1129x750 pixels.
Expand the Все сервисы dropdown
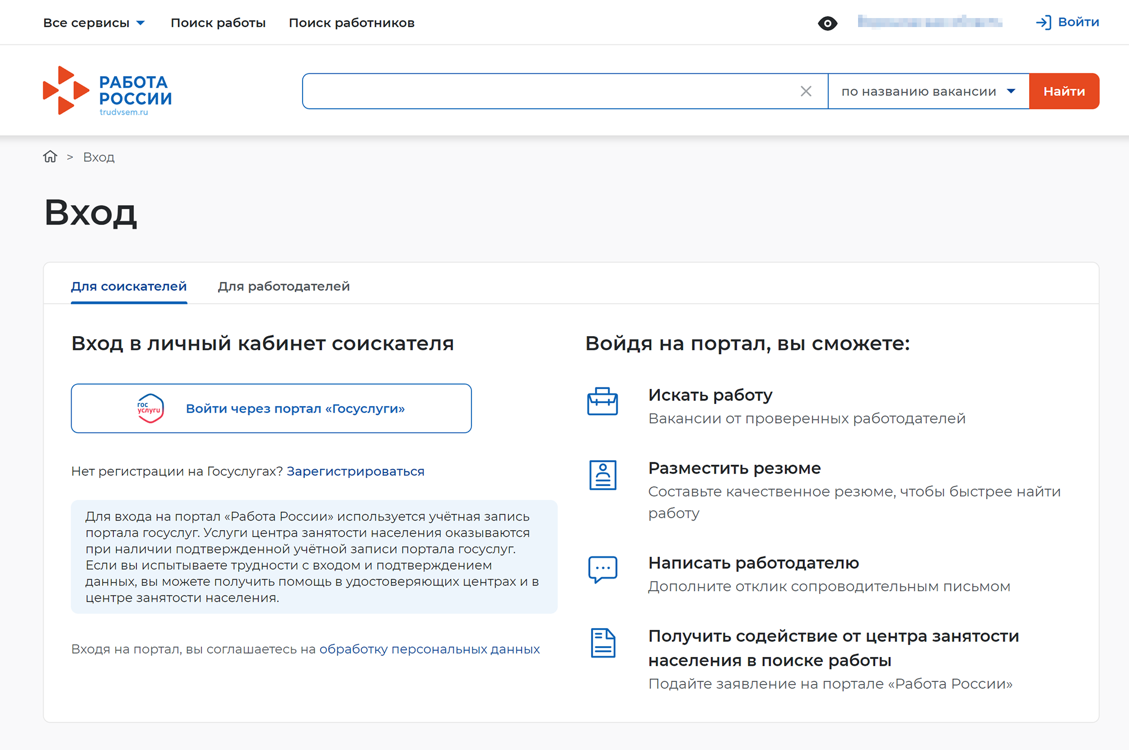(94, 23)
